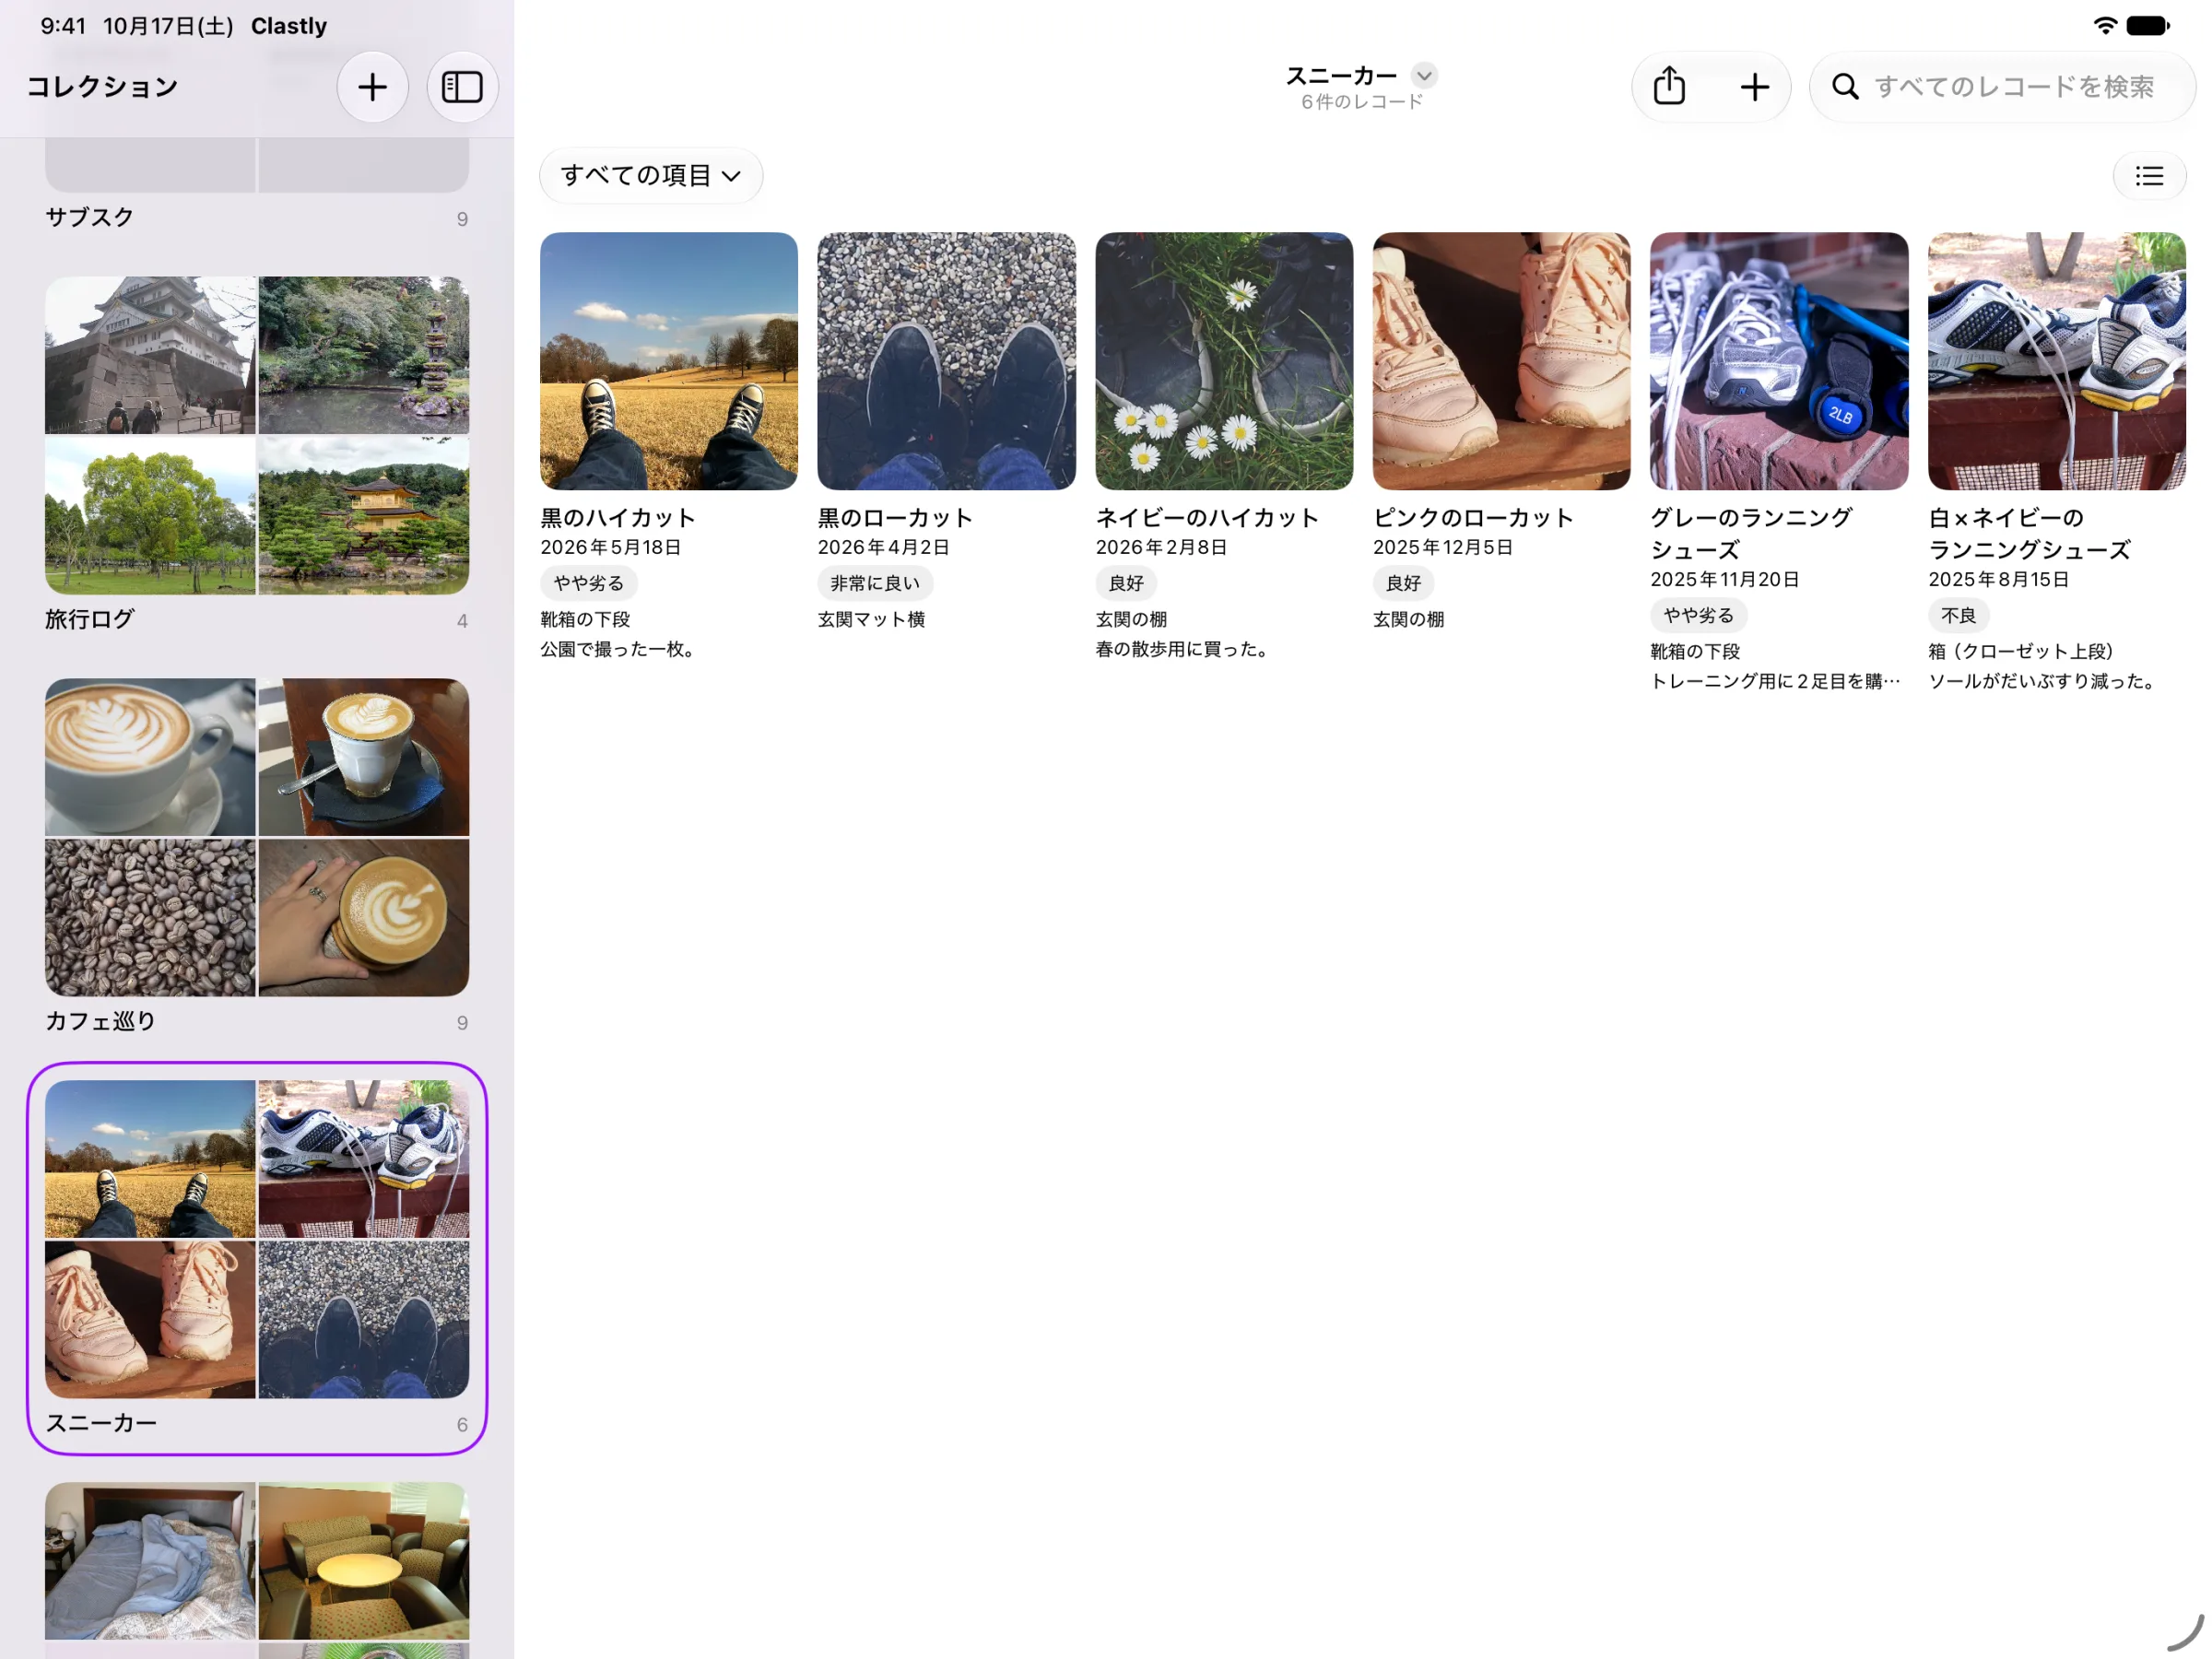
Task: Click the 6件のレコード subtitle
Action: (x=1362, y=101)
